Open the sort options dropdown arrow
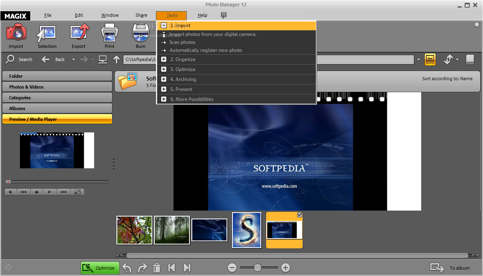Image resolution: width=483 pixels, height=276 pixels. 457,59
